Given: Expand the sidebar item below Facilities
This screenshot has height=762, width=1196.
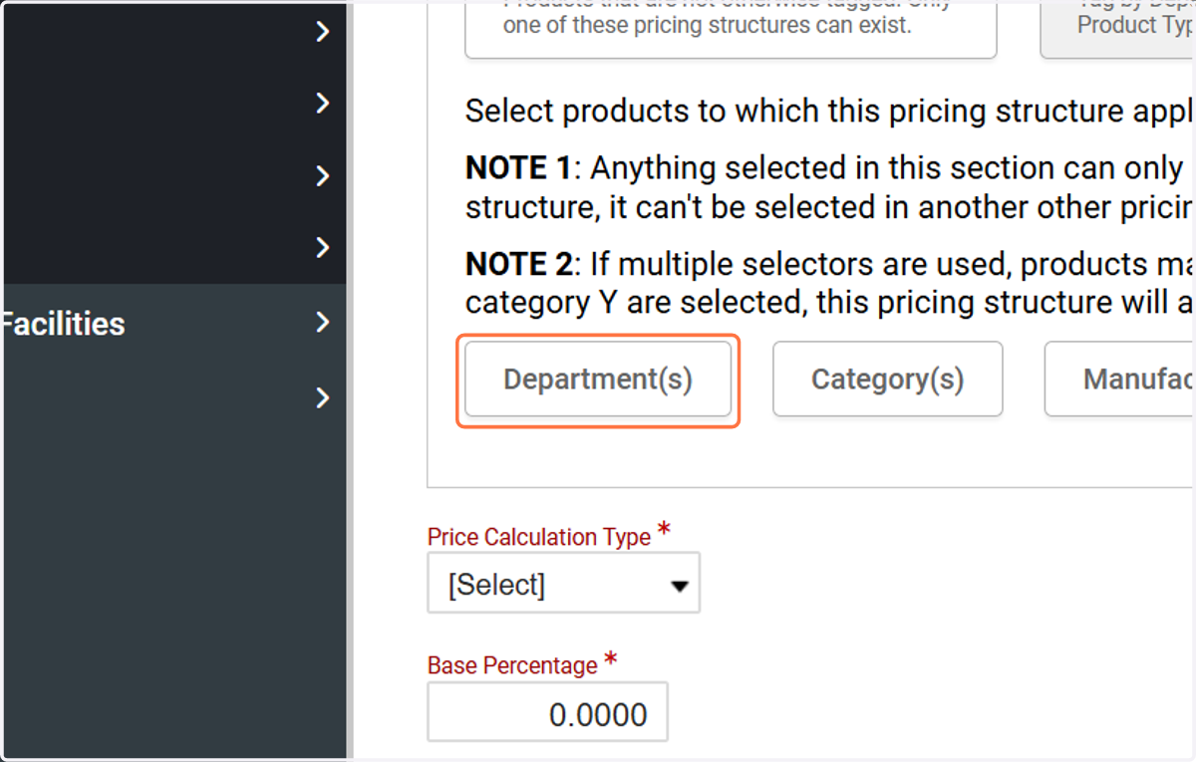Looking at the screenshot, I should pyautogui.click(x=322, y=398).
